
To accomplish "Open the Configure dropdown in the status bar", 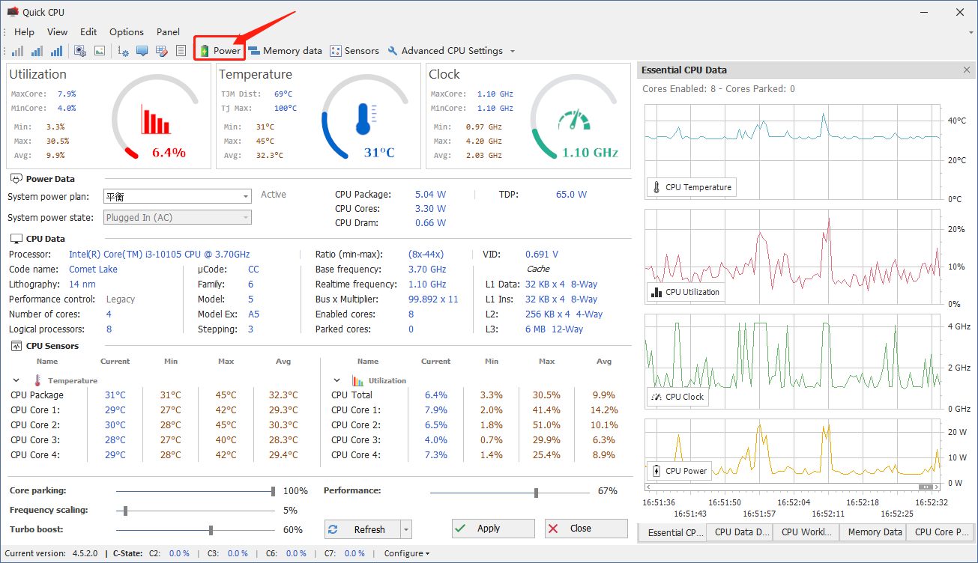I will (407, 553).
